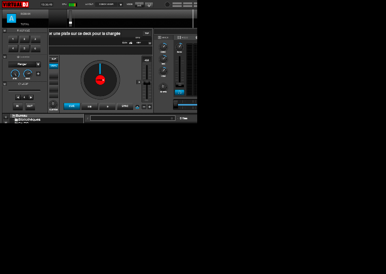The width and height of the screenshot is (386, 274).
Task: Open the Flanger effect dropdown arrow
Action: tap(38, 65)
